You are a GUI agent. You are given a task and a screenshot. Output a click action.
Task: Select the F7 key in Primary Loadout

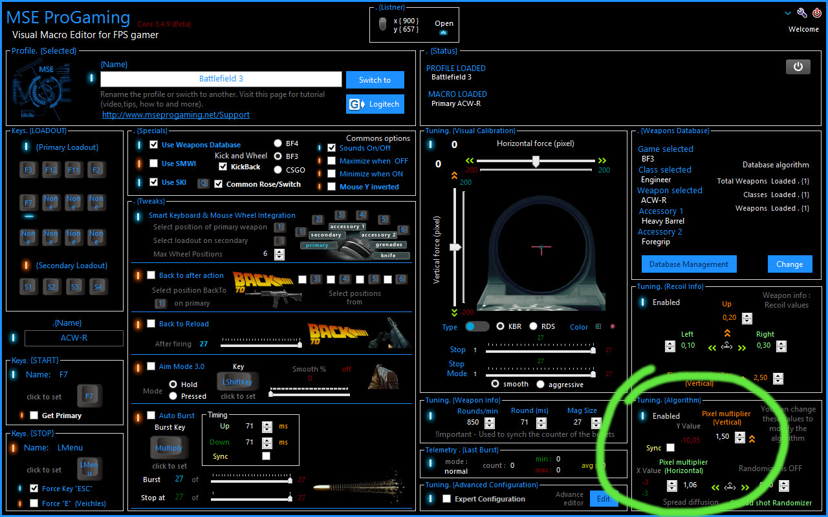point(28,202)
